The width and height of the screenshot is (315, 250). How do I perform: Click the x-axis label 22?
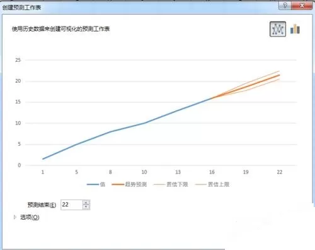[280, 172]
